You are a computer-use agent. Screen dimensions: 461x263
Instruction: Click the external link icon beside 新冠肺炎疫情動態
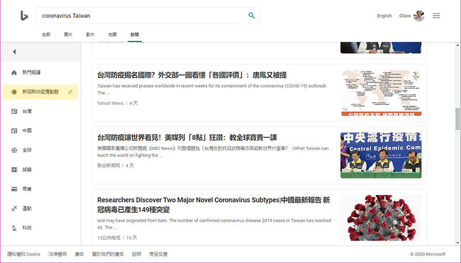70,92
